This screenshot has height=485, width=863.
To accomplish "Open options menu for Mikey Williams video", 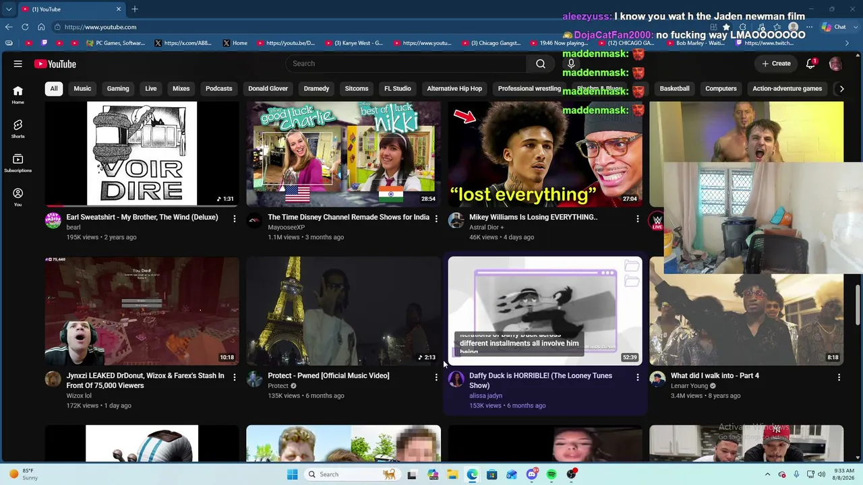I will click(x=638, y=219).
